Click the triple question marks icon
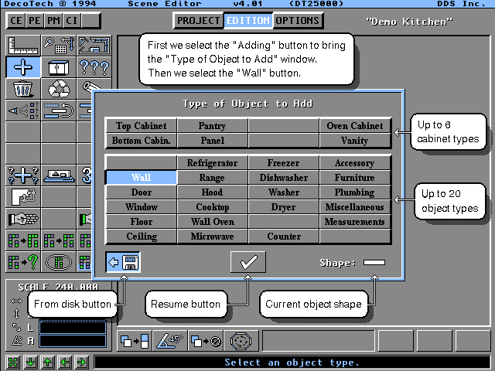This screenshot has height=371, width=495. [94, 67]
